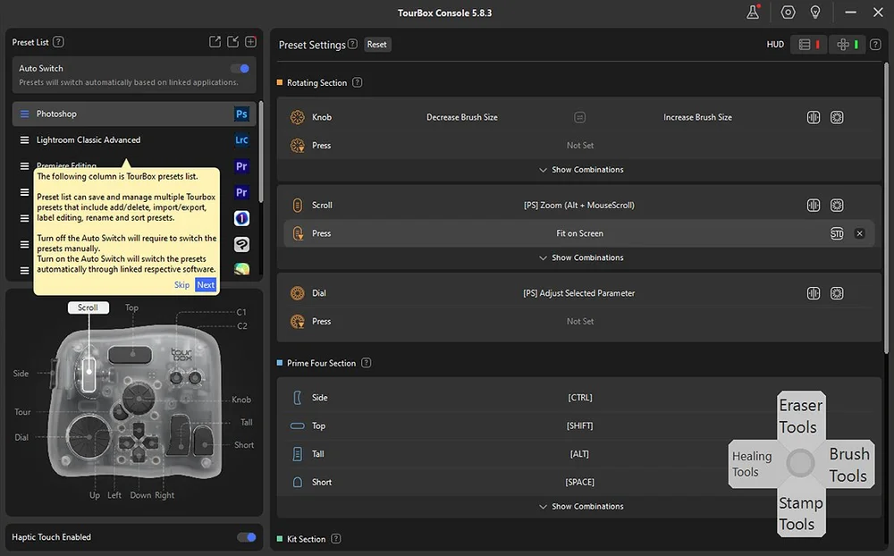
Task: Edit the Fit on Screen assignment
Action: 579,233
